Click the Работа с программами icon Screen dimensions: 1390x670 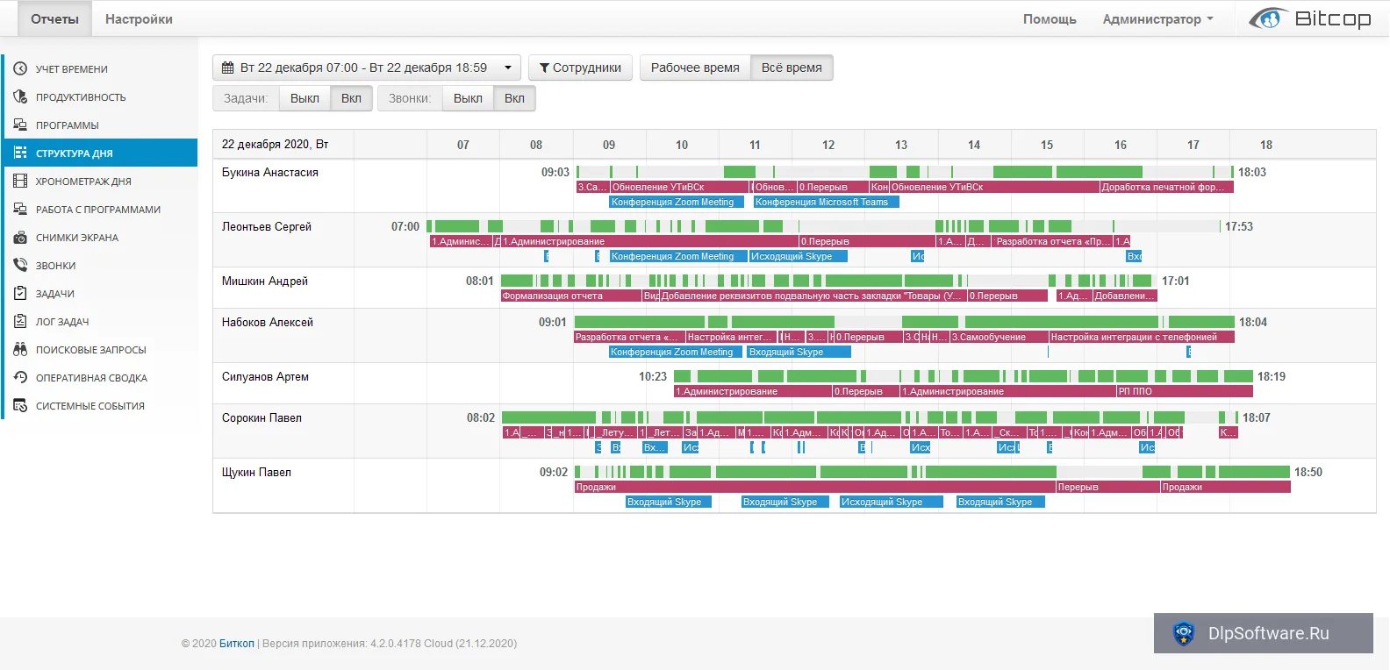[20, 209]
